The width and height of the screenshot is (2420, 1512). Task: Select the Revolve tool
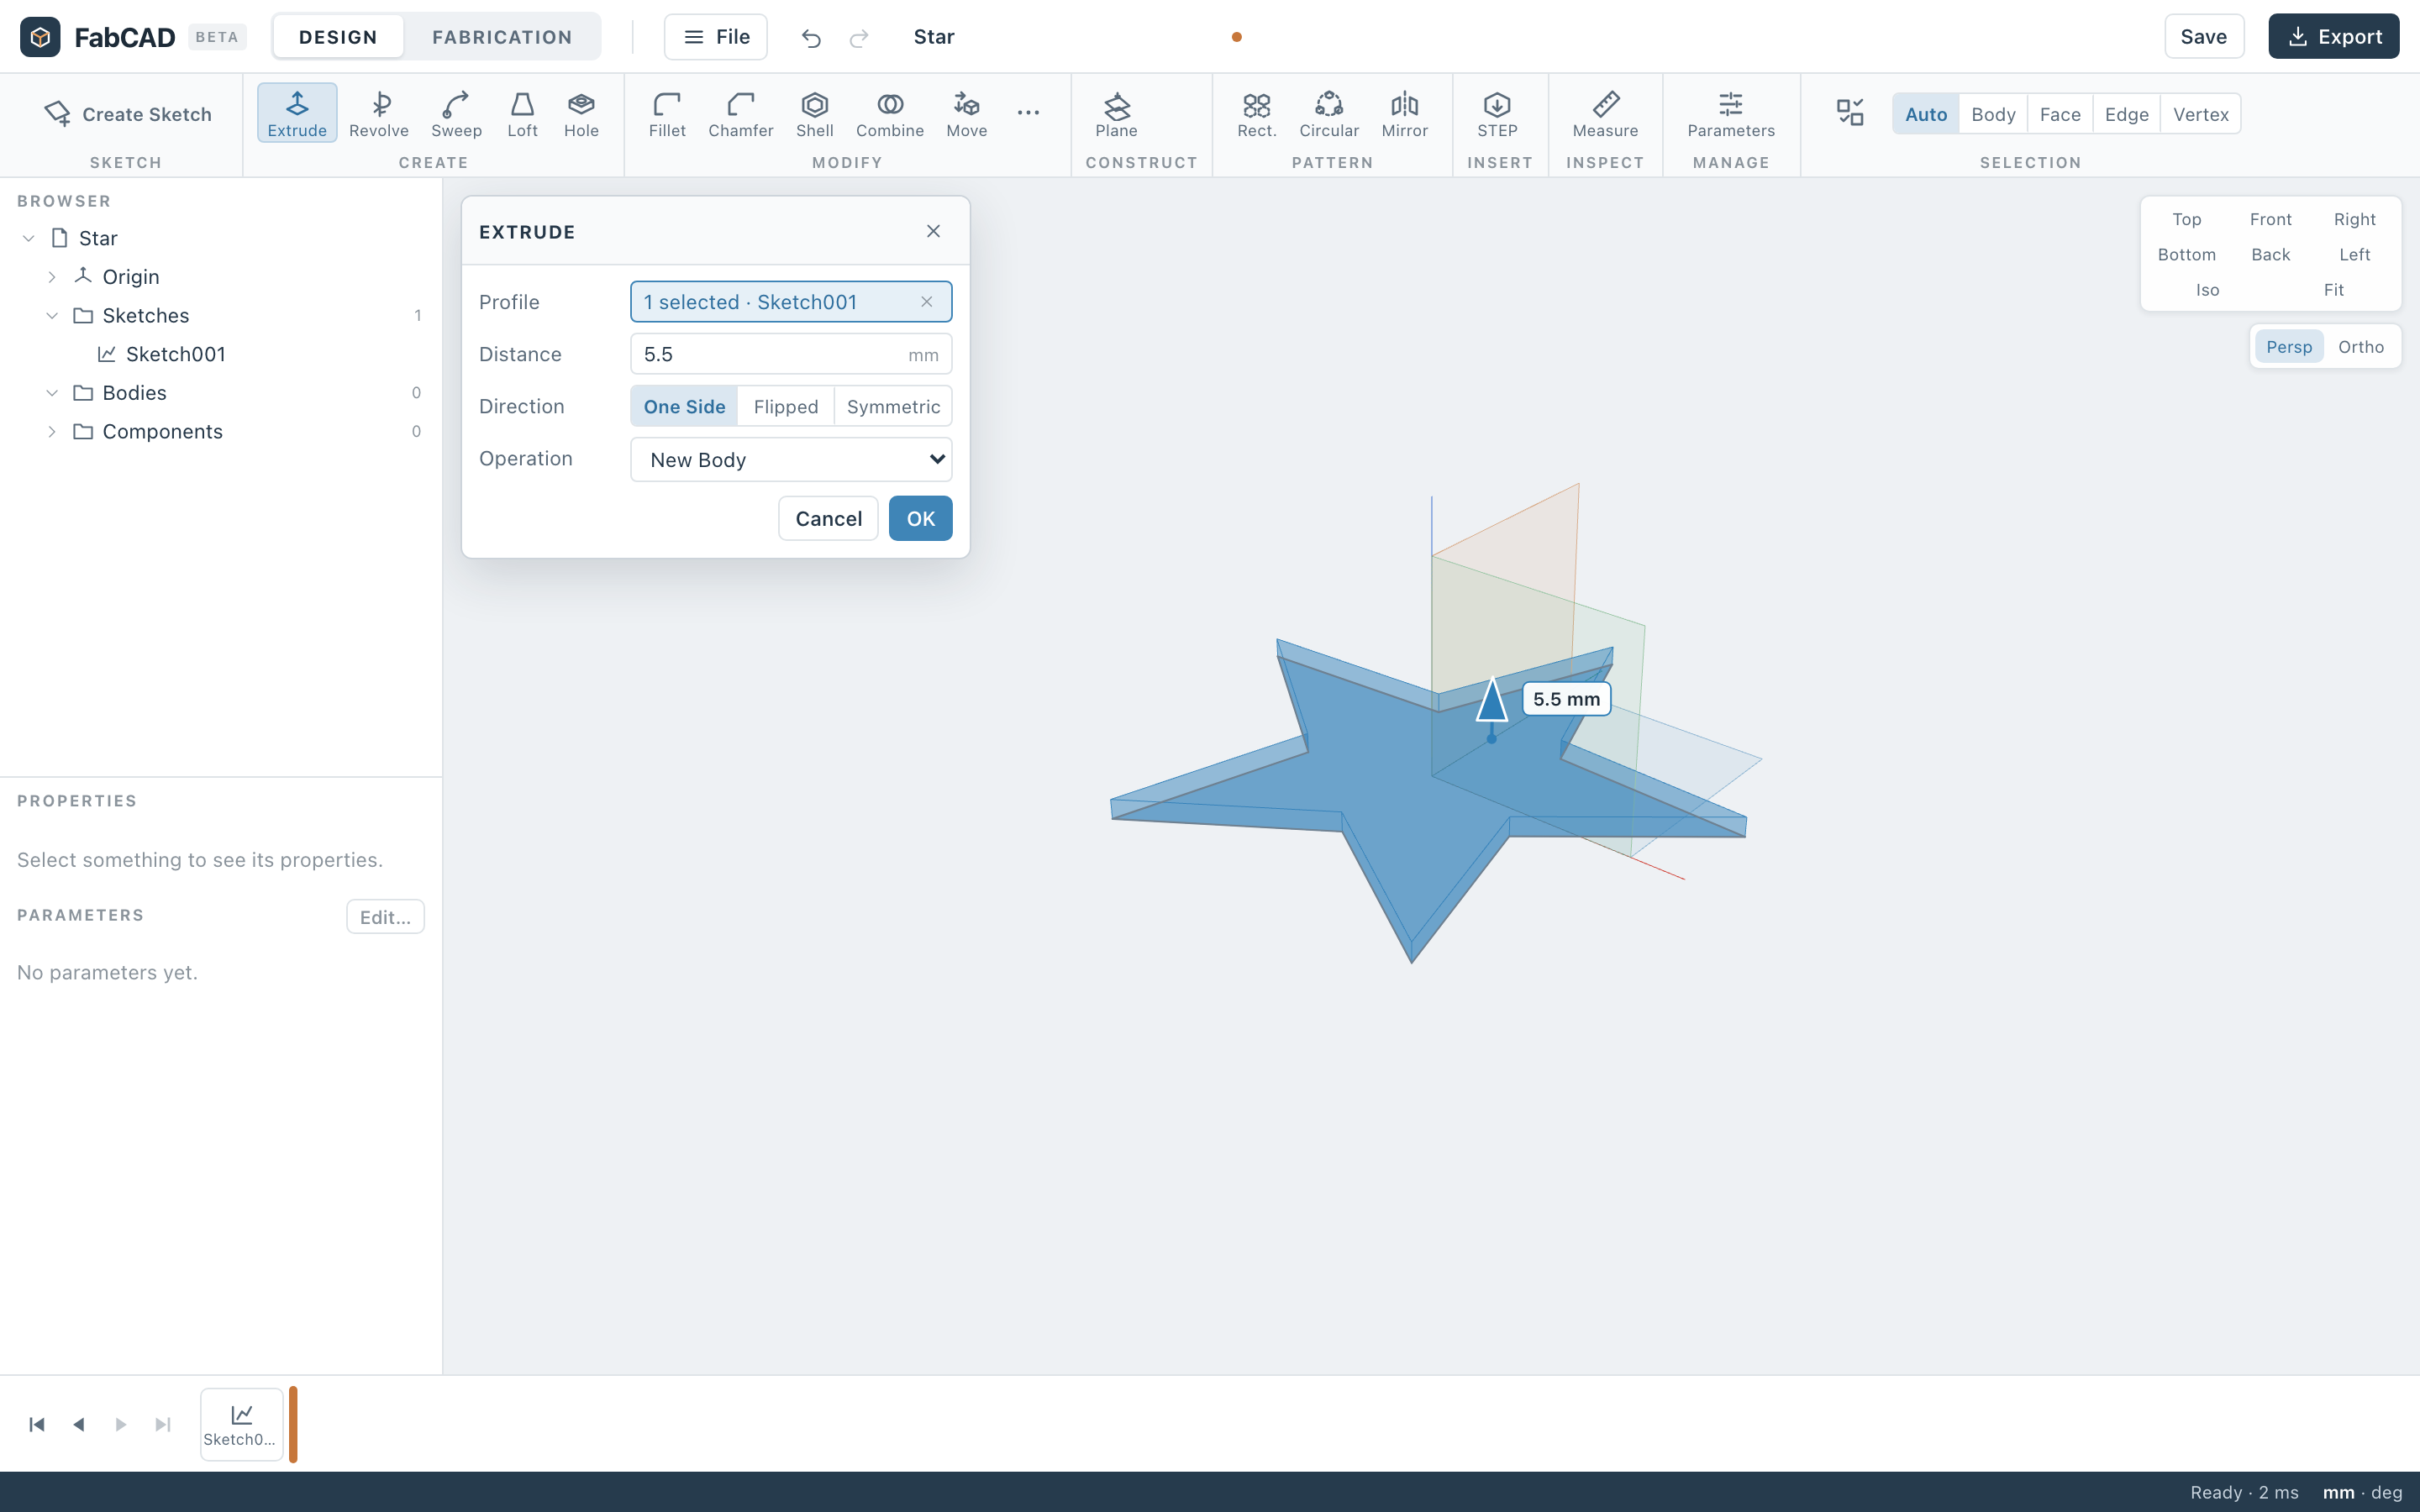(x=378, y=114)
